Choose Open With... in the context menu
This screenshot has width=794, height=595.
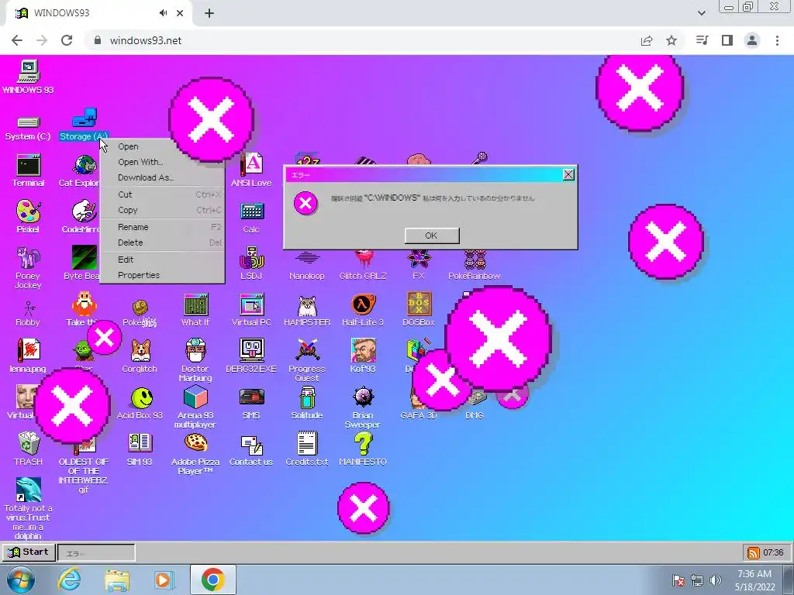tap(162, 162)
